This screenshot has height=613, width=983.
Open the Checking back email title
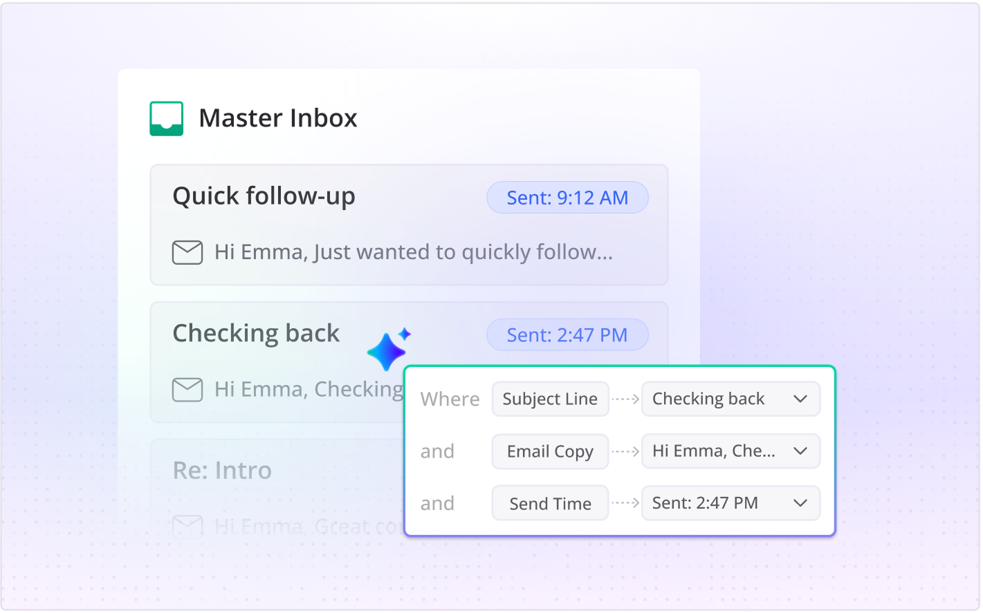coord(256,334)
